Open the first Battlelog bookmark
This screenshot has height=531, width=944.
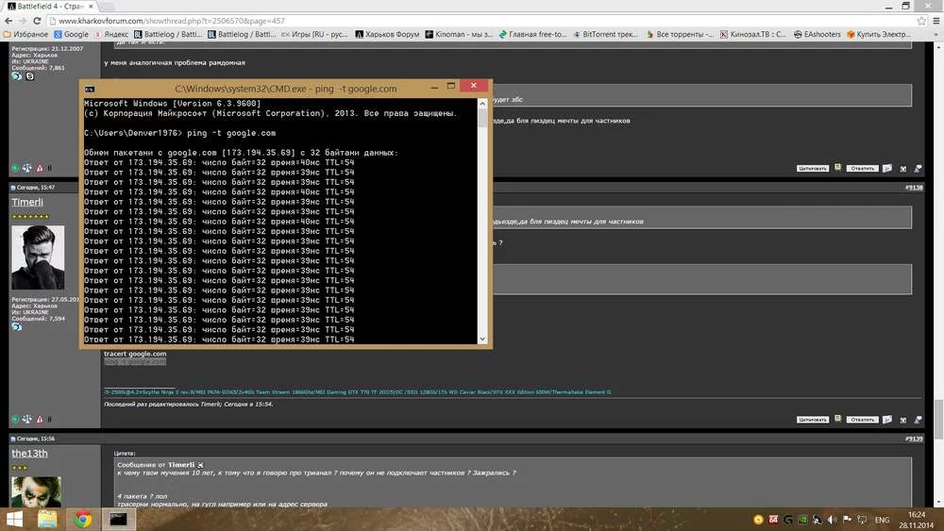168,34
